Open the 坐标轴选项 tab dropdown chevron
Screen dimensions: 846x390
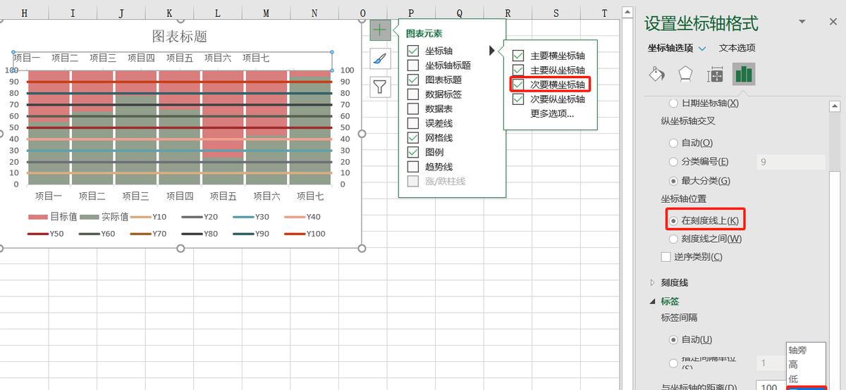pyautogui.click(x=702, y=49)
